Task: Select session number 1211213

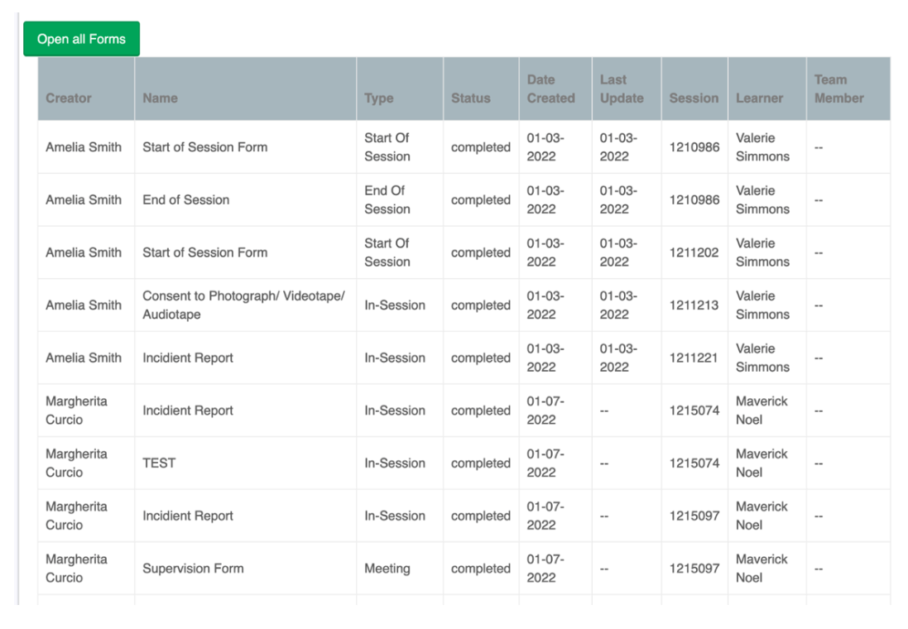Action: (694, 305)
